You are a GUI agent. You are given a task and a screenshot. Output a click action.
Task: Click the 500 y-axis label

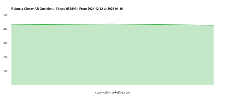point(6,15)
